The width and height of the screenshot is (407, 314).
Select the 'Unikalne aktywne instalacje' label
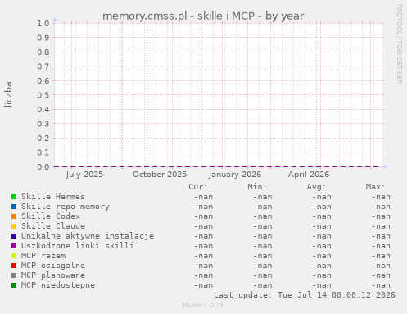click(x=88, y=236)
